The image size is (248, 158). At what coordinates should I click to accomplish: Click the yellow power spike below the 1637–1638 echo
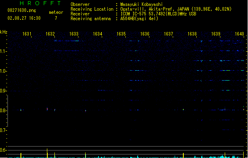183,155
